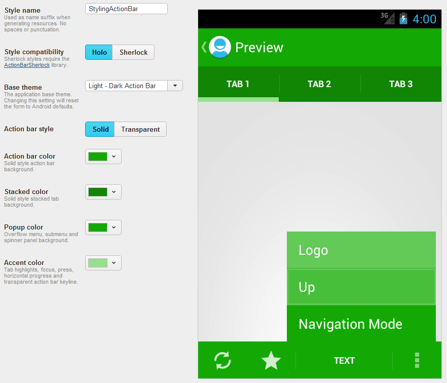The image size is (447, 383).
Task: Click the Preview title text
Action: click(x=259, y=48)
